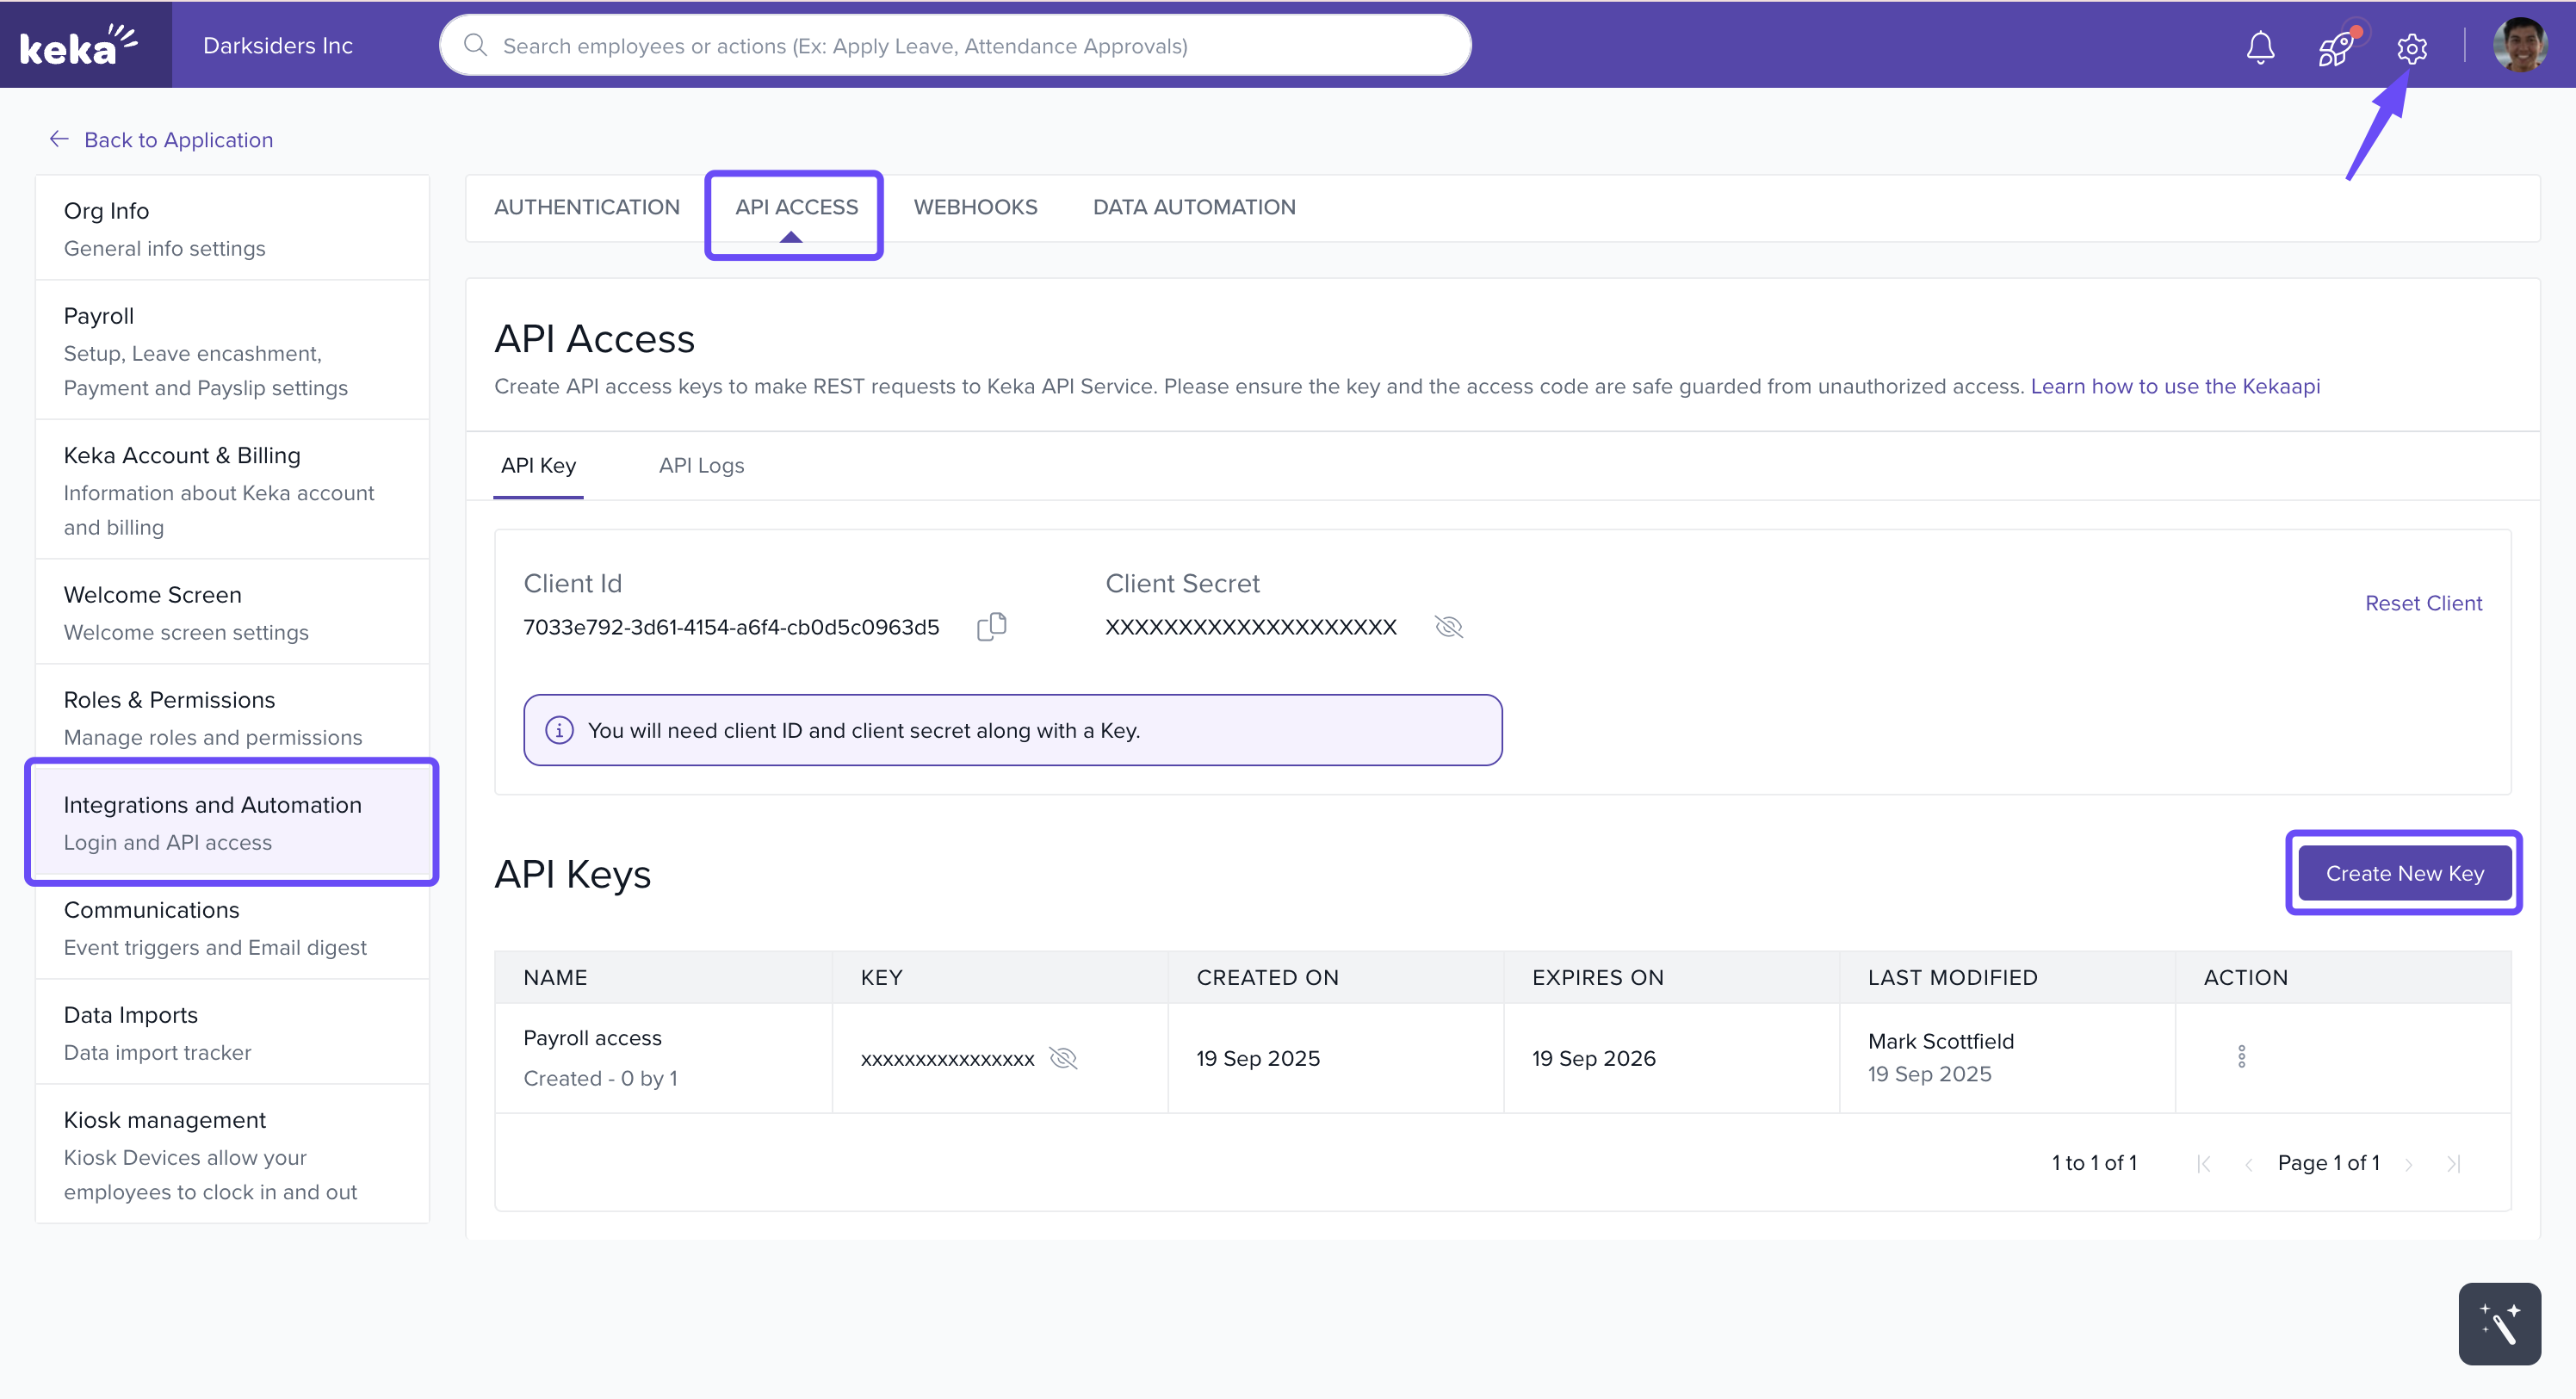Jump to last page of keys
This screenshot has width=2576, height=1399.
(2453, 1163)
